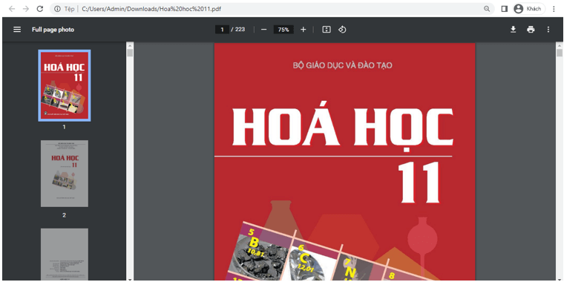View site information icon next to Tệp
This screenshot has height=282, width=564.
[57, 9]
